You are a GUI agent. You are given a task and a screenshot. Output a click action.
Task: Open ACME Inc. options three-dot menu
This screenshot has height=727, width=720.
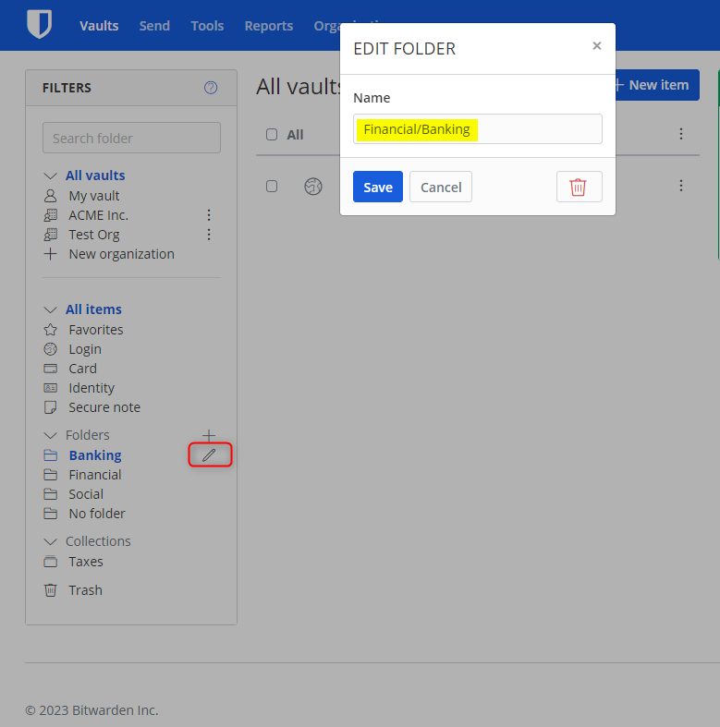(209, 215)
